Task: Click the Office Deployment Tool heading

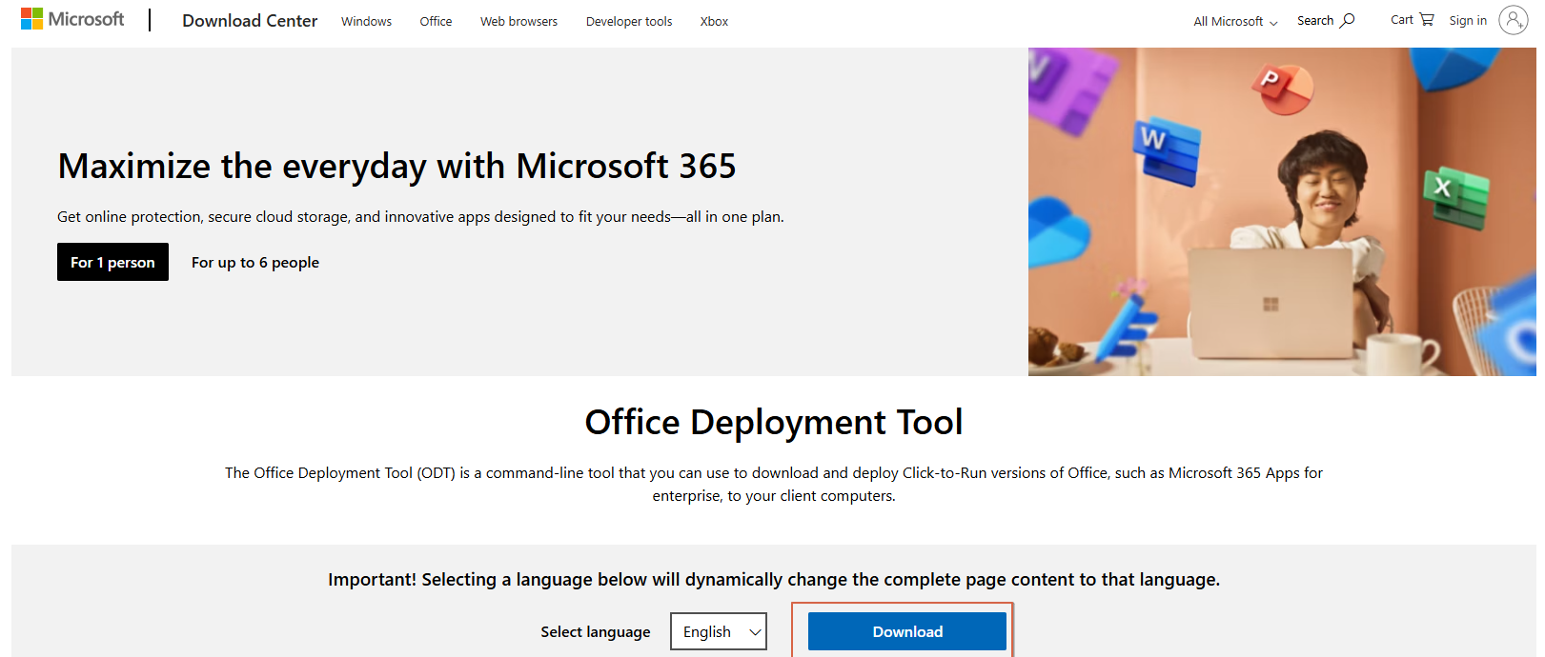Action: click(x=774, y=422)
